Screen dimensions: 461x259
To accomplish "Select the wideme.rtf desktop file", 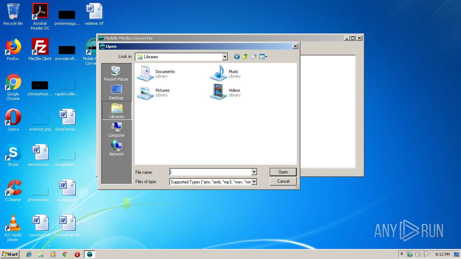I will [x=94, y=14].
